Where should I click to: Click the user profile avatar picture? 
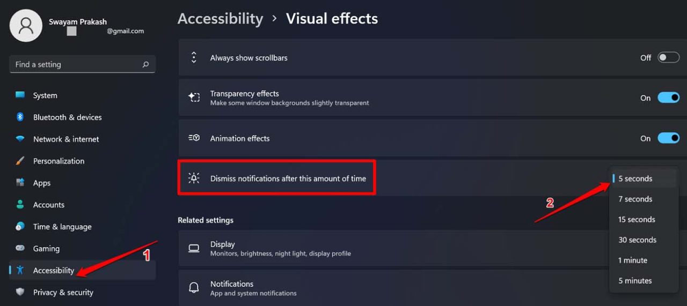pyautogui.click(x=26, y=25)
